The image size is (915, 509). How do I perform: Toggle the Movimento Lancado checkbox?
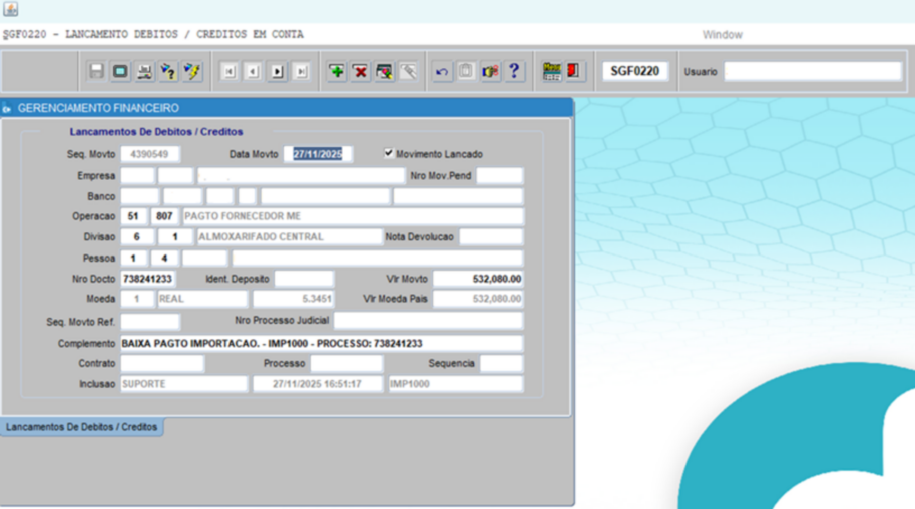pos(389,153)
